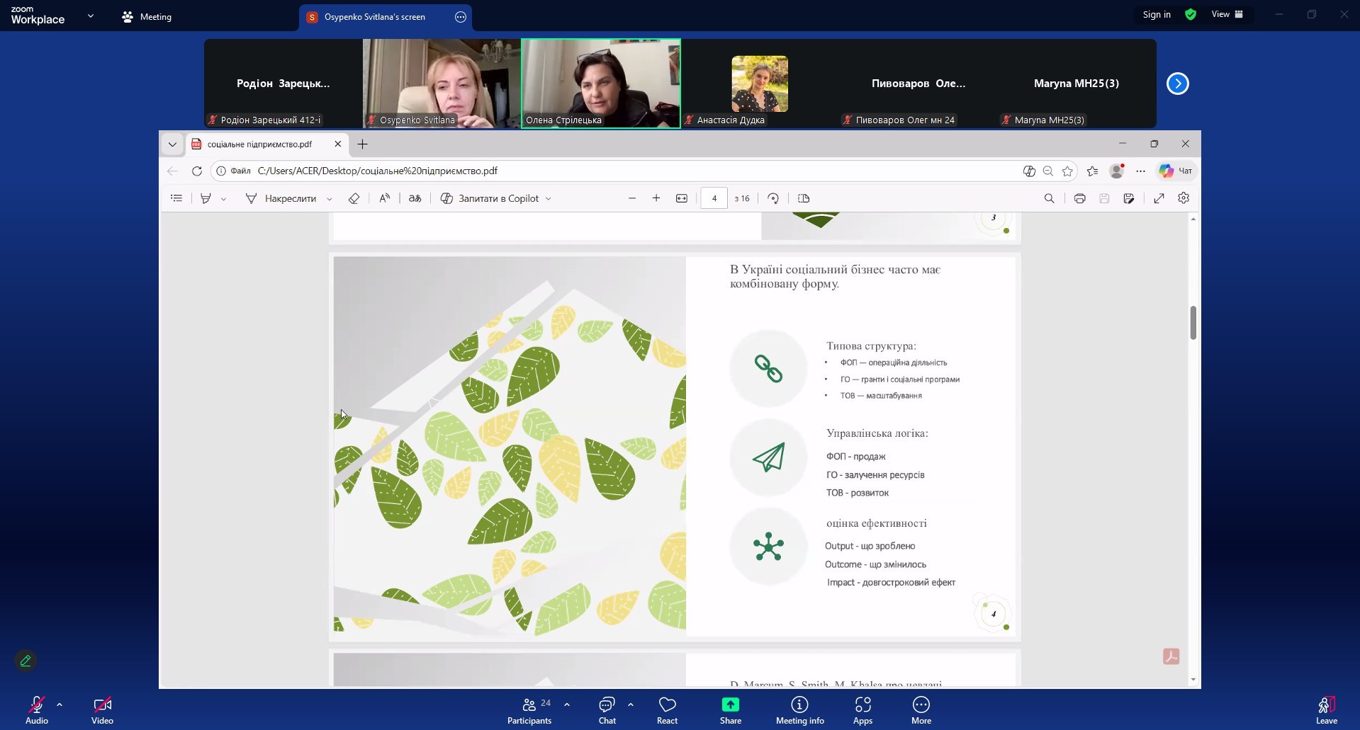The image size is (1360, 730).
Task: Start camera with the Video button
Action: point(102,709)
